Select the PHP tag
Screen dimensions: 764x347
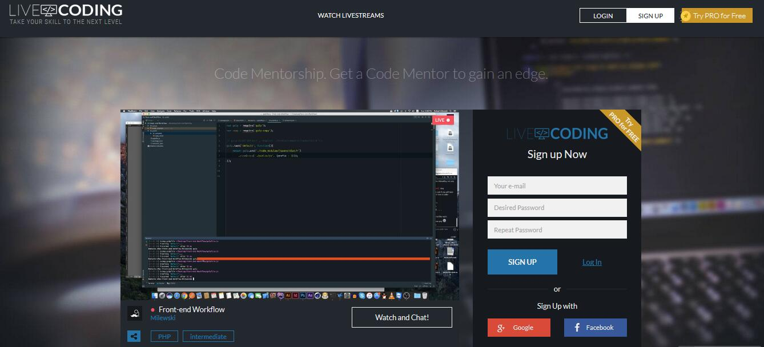[164, 337]
